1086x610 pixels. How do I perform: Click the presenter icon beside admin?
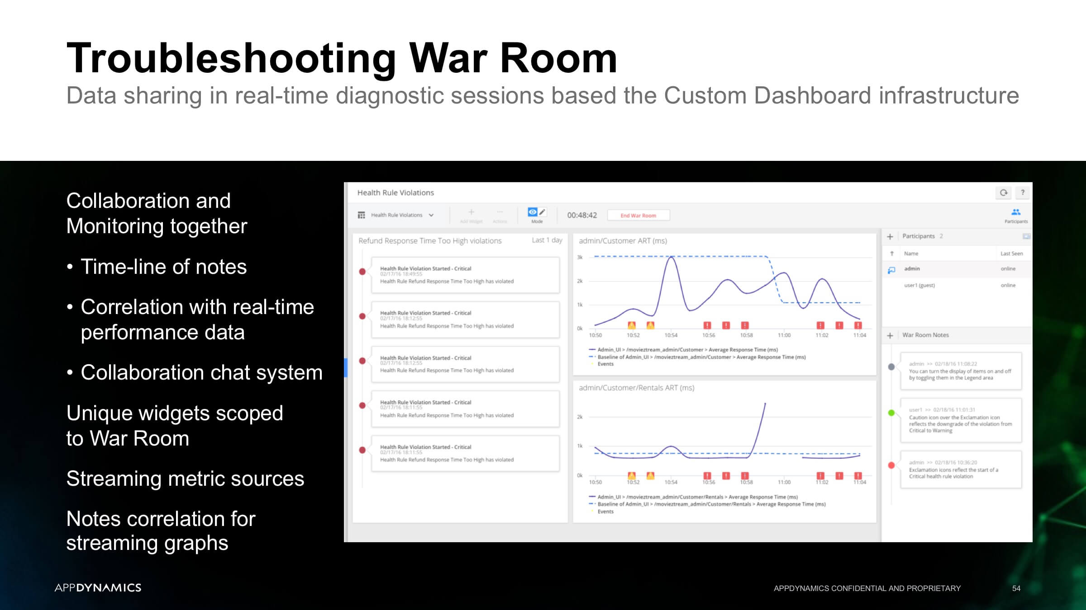(891, 270)
